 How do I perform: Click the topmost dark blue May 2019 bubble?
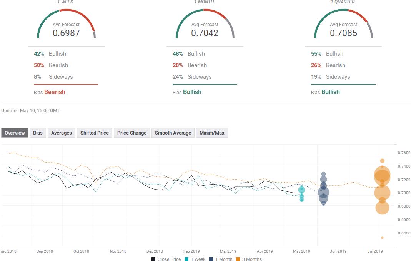[x=324, y=174]
